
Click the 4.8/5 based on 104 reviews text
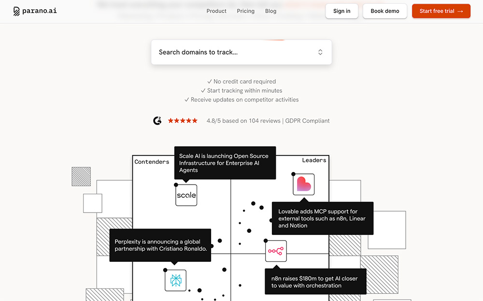click(243, 121)
